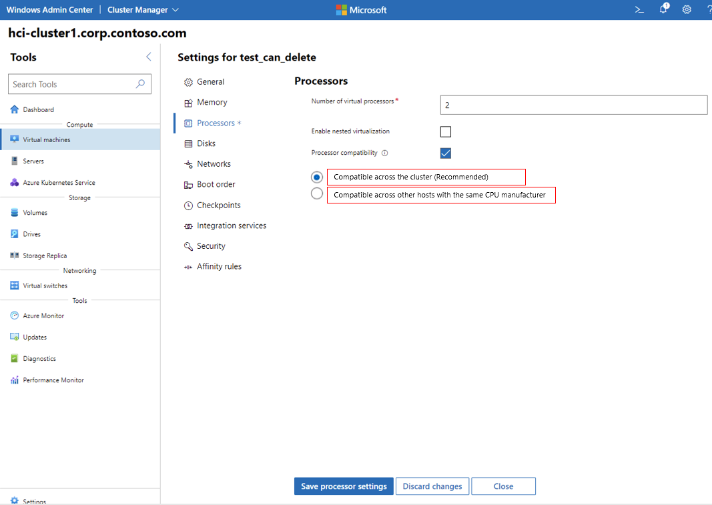
Task: Click the Search Tools input box
Action: 72,84
